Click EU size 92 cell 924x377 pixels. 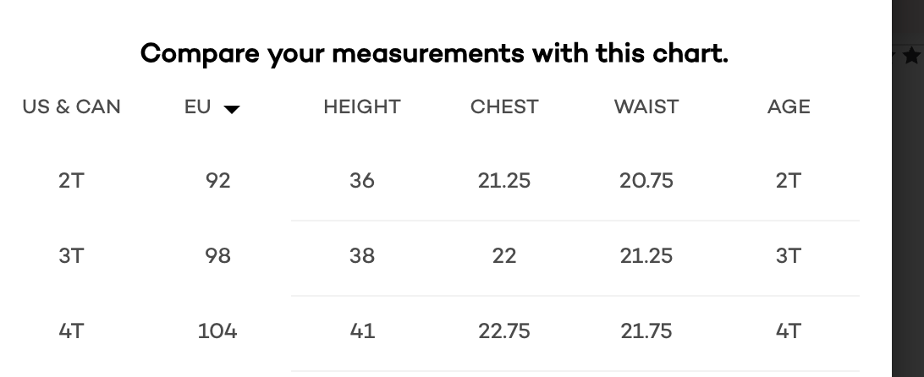tap(217, 180)
